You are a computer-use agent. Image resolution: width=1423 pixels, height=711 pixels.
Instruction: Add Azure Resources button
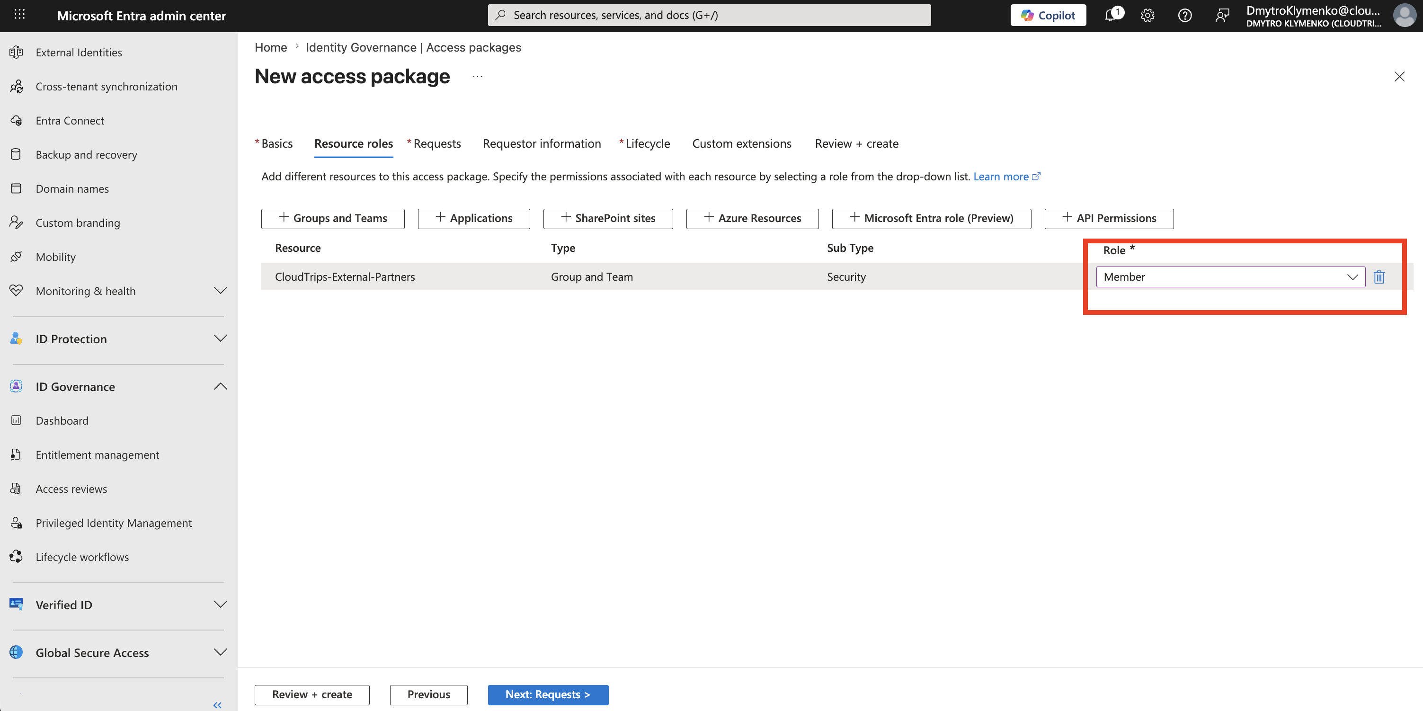pyautogui.click(x=752, y=218)
